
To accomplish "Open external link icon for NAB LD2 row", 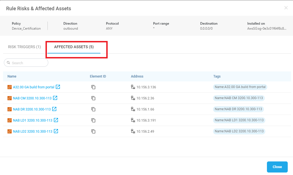I will point(56,131).
